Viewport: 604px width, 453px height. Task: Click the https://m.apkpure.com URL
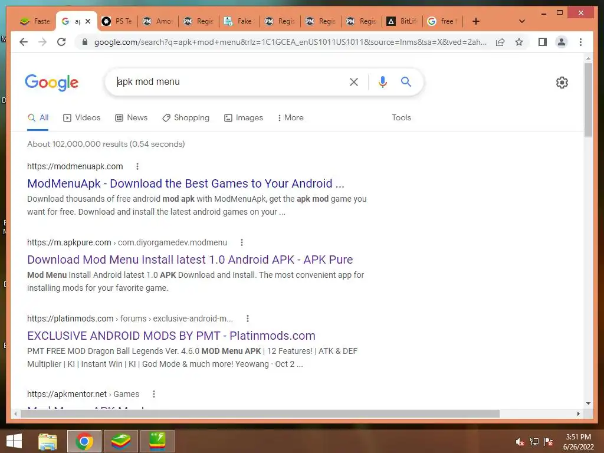[x=69, y=242]
